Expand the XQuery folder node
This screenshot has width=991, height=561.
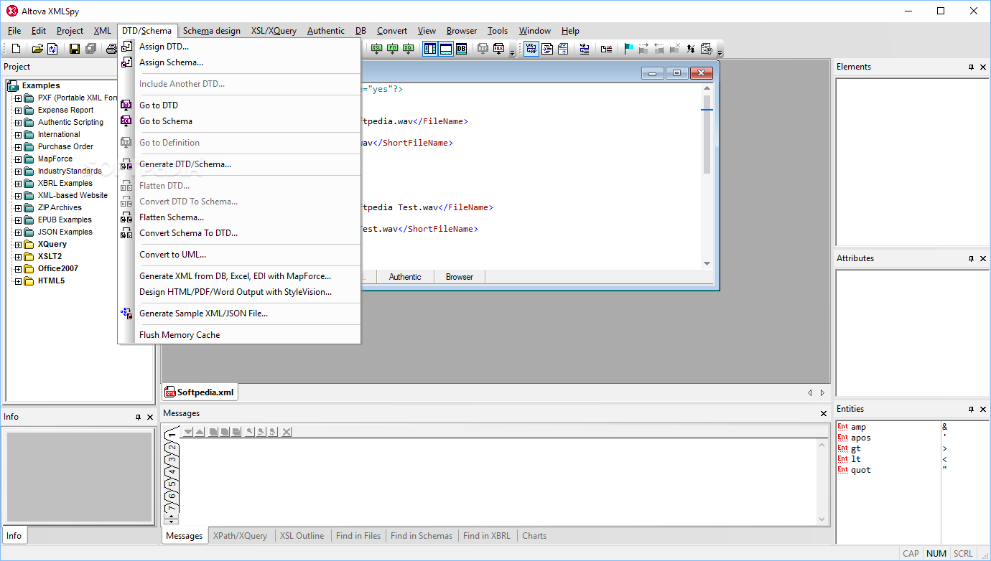pyautogui.click(x=19, y=245)
